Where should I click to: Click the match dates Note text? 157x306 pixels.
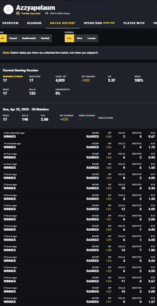(50, 53)
